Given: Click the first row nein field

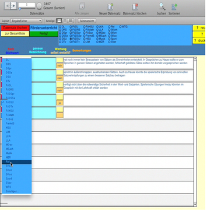Looking at the screenshot, I should (60, 66).
